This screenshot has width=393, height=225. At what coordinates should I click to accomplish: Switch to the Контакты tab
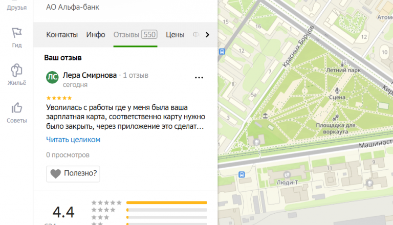62,35
